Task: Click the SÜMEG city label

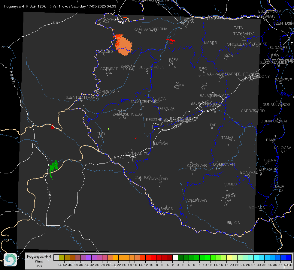Action: pyautogui.click(x=159, y=99)
